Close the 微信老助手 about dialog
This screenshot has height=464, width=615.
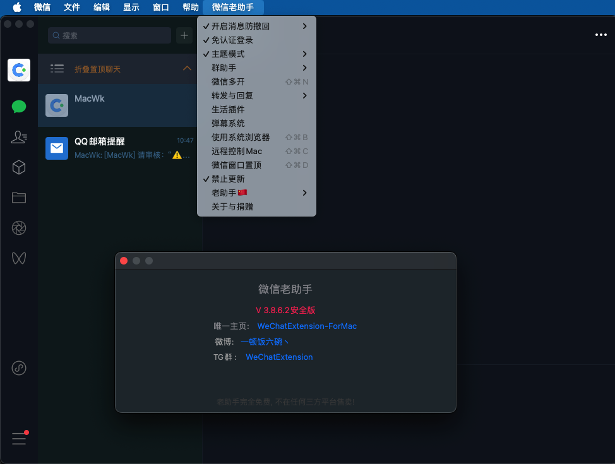click(x=124, y=261)
